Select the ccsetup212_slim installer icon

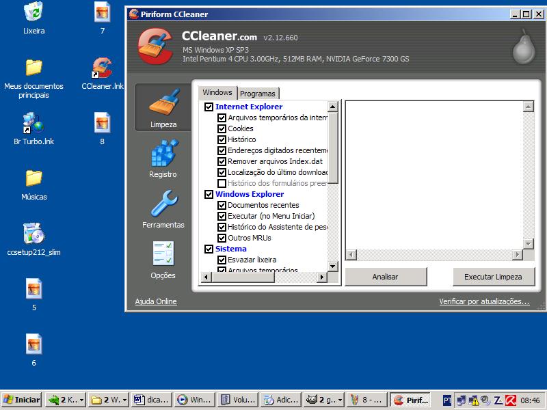[x=34, y=240]
